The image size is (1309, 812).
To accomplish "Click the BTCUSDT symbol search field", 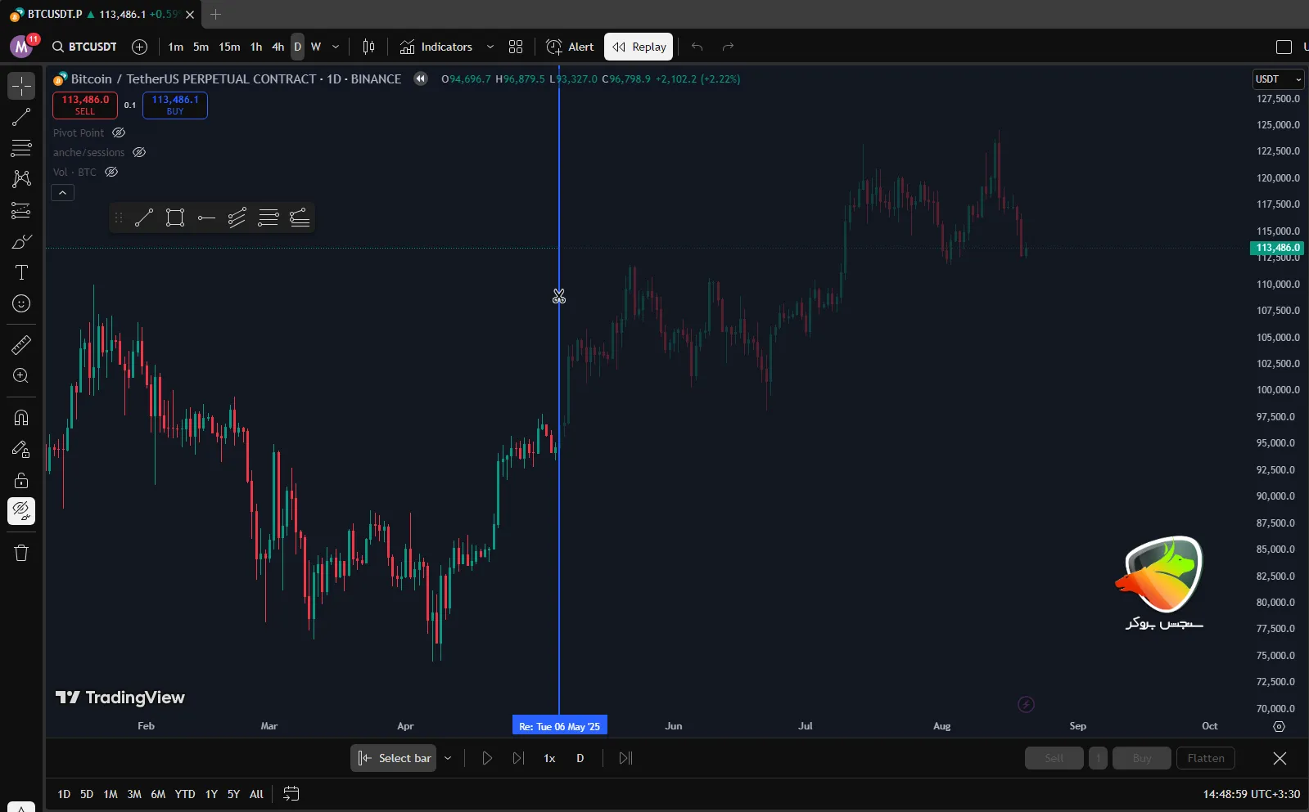I will pyautogui.click(x=85, y=47).
